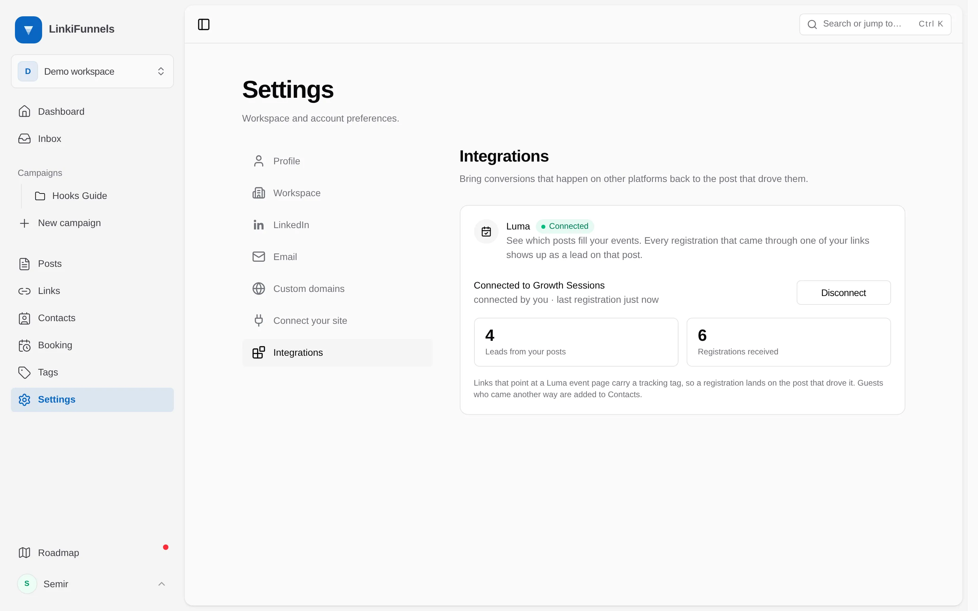Click the Custom domains globe icon
This screenshot has width=978, height=611.
click(259, 289)
